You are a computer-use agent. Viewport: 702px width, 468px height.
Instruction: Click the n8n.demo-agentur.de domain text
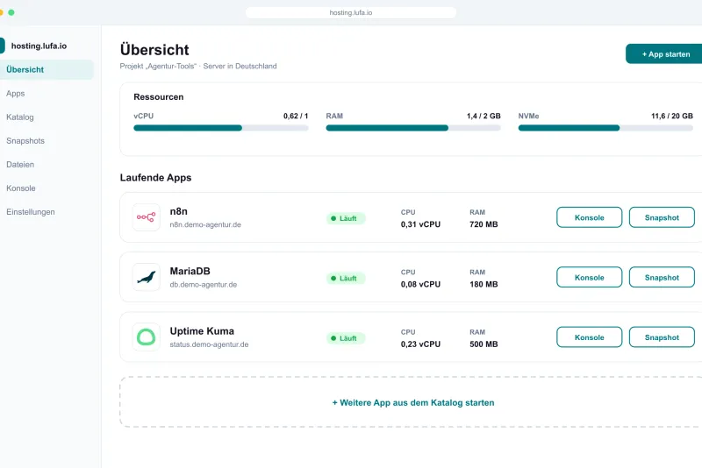pos(205,224)
